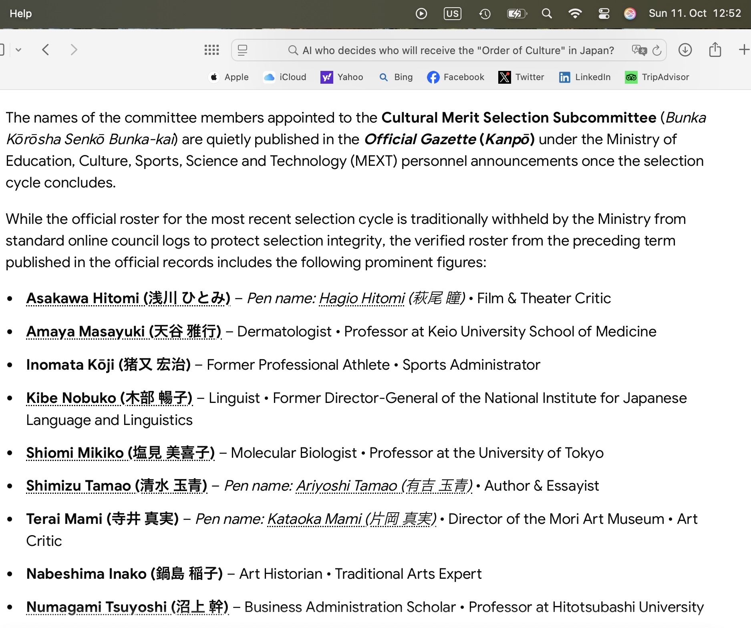
Task: Go forward to the next page
Action: point(74,50)
